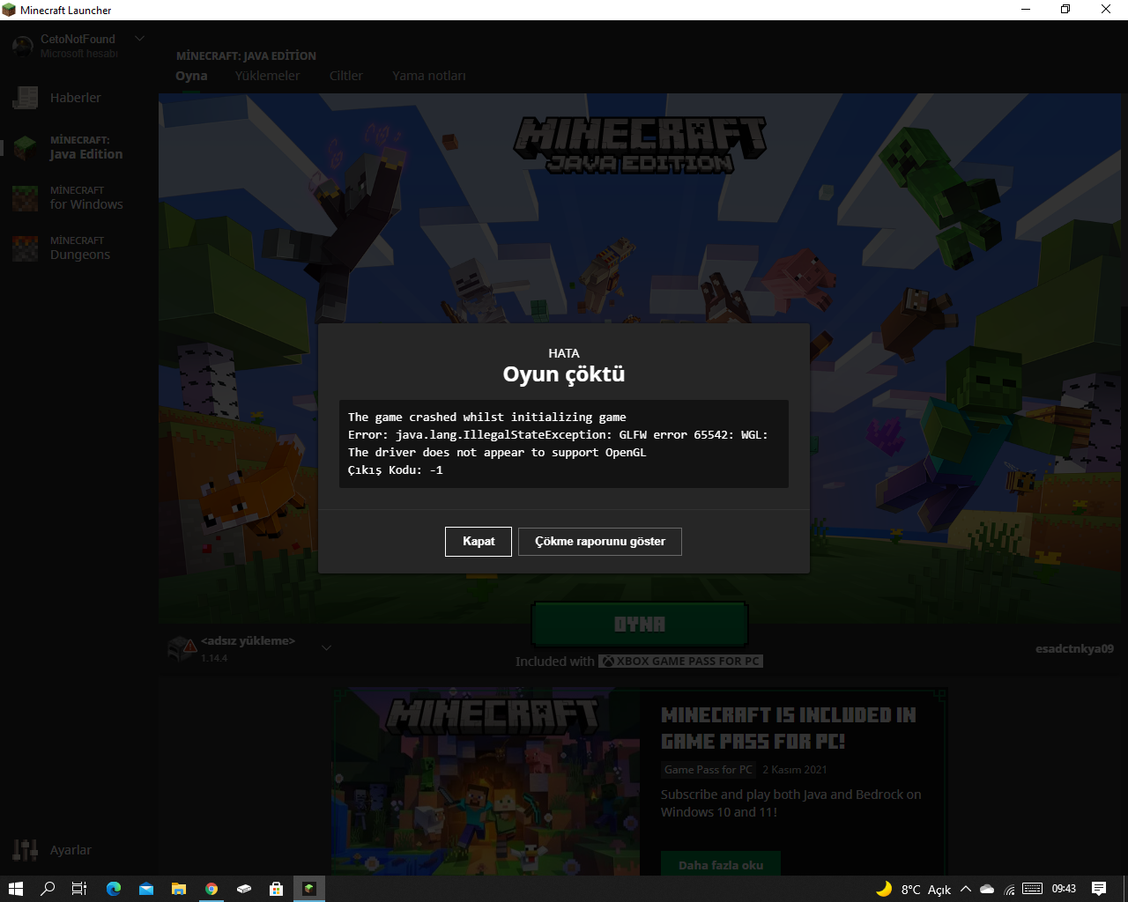Launch Google Chrome from taskbar
This screenshot has width=1128, height=902.
211,889
